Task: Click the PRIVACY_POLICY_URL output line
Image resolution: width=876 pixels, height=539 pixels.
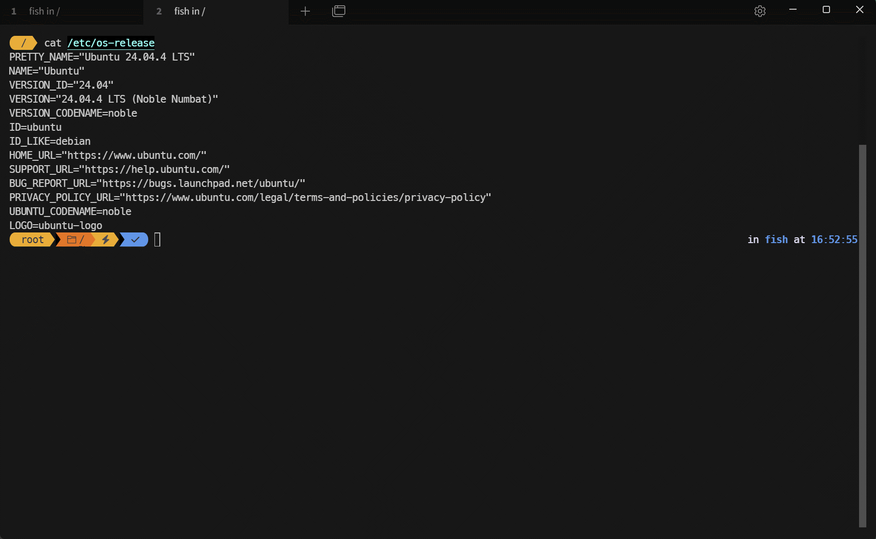Action: point(250,198)
